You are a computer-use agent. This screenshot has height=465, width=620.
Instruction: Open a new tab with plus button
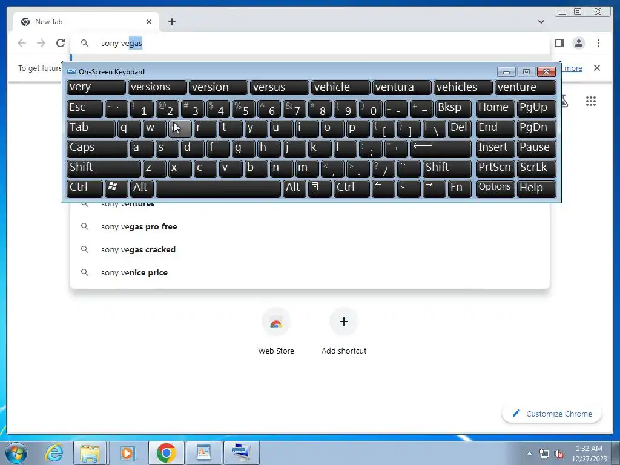(171, 22)
